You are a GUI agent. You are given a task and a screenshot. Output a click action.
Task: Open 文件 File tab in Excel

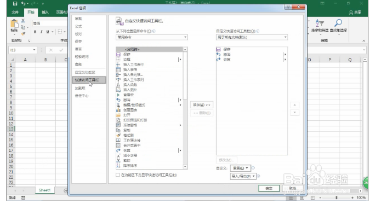coord(15,12)
